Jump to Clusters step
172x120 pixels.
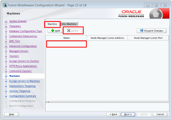click(14, 56)
